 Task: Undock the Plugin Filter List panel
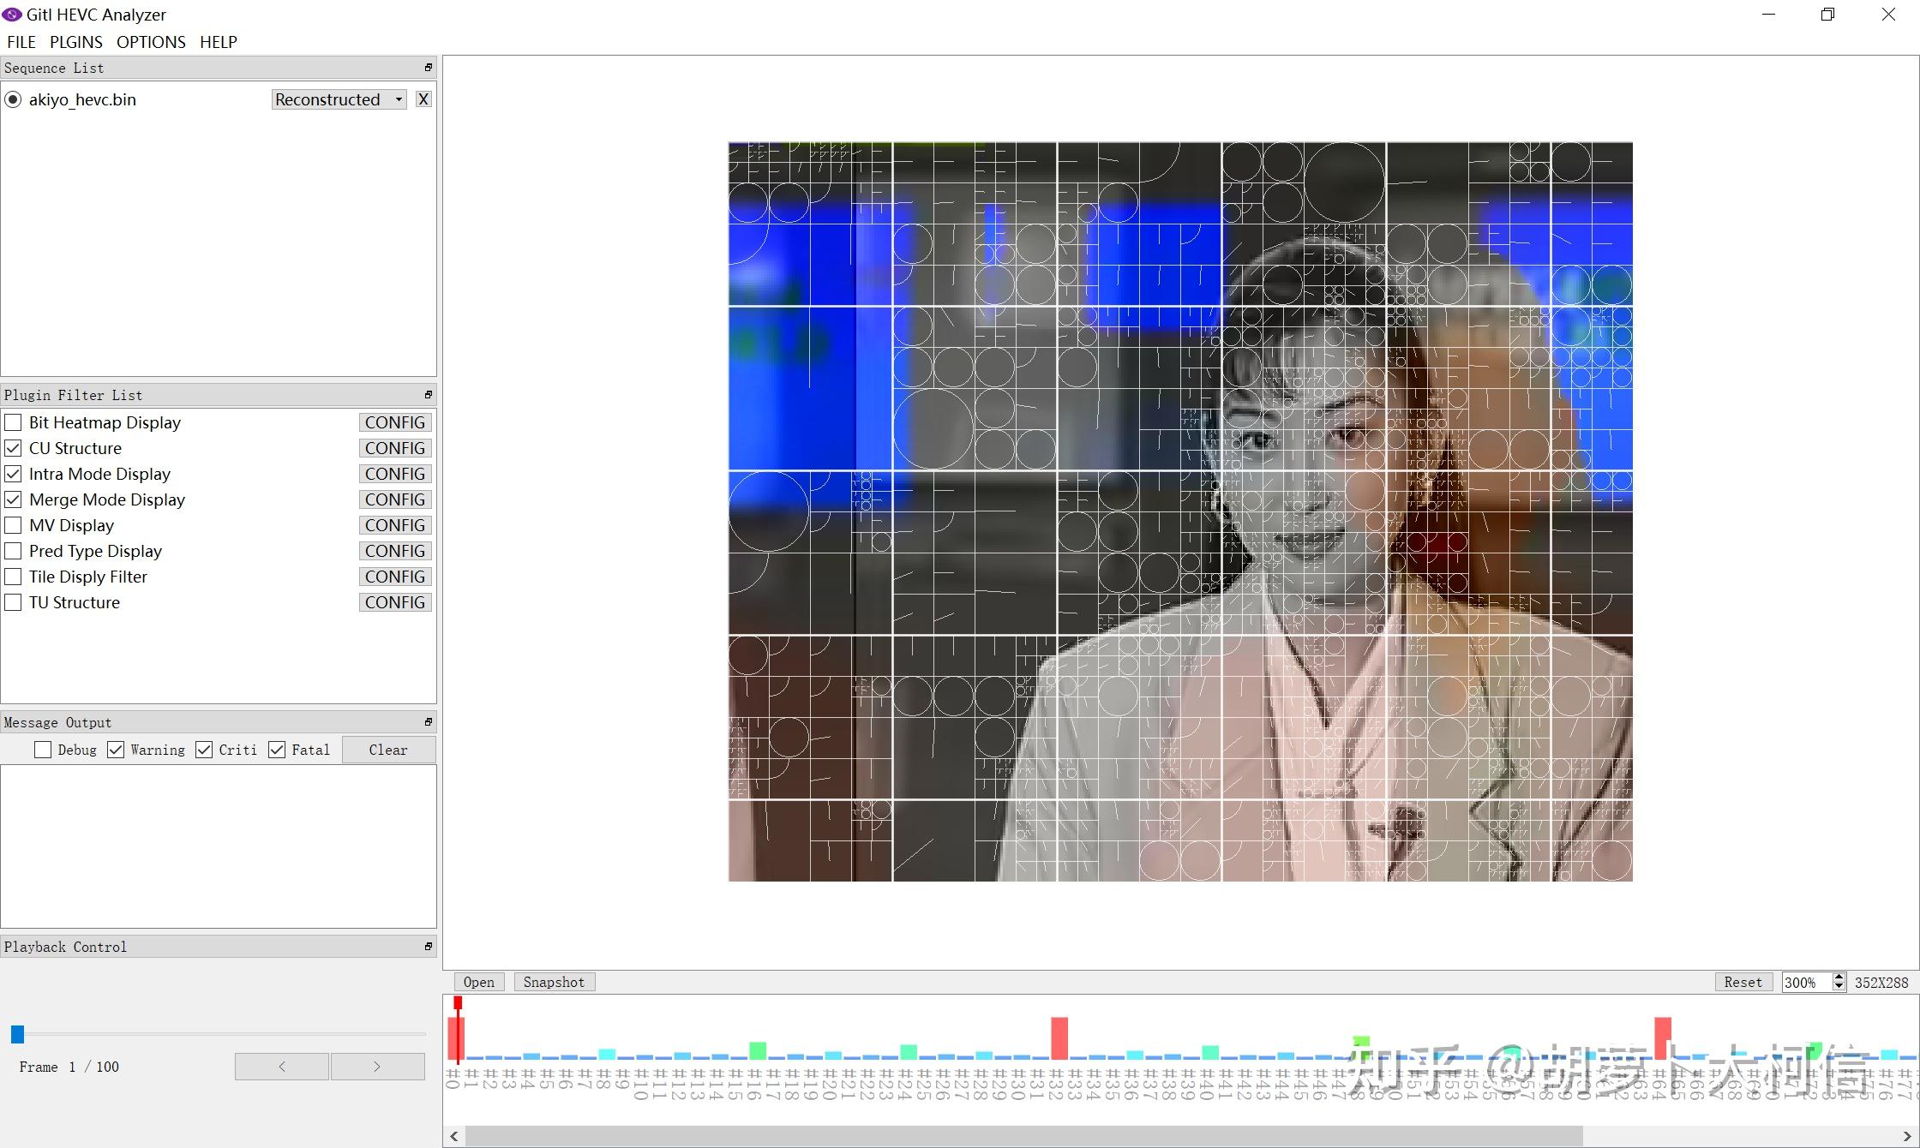tap(429, 395)
